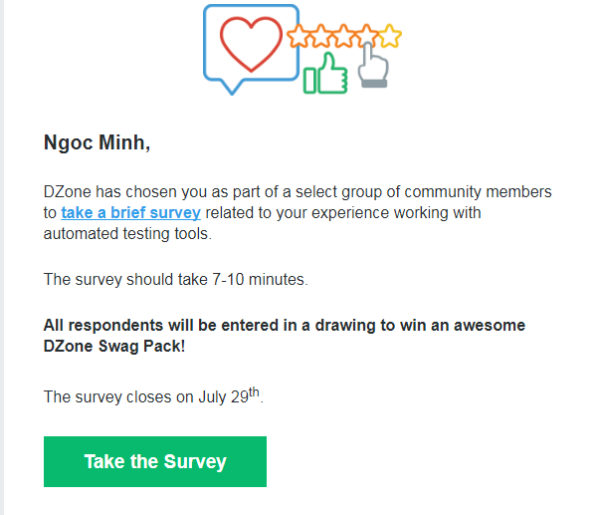
Task: Click the gray pointing hand cursor icon
Action: point(373,65)
